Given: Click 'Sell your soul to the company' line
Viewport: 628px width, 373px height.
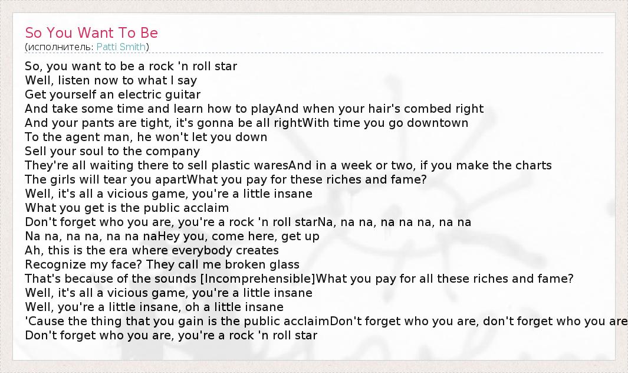Looking at the screenshot, I should (x=113, y=151).
